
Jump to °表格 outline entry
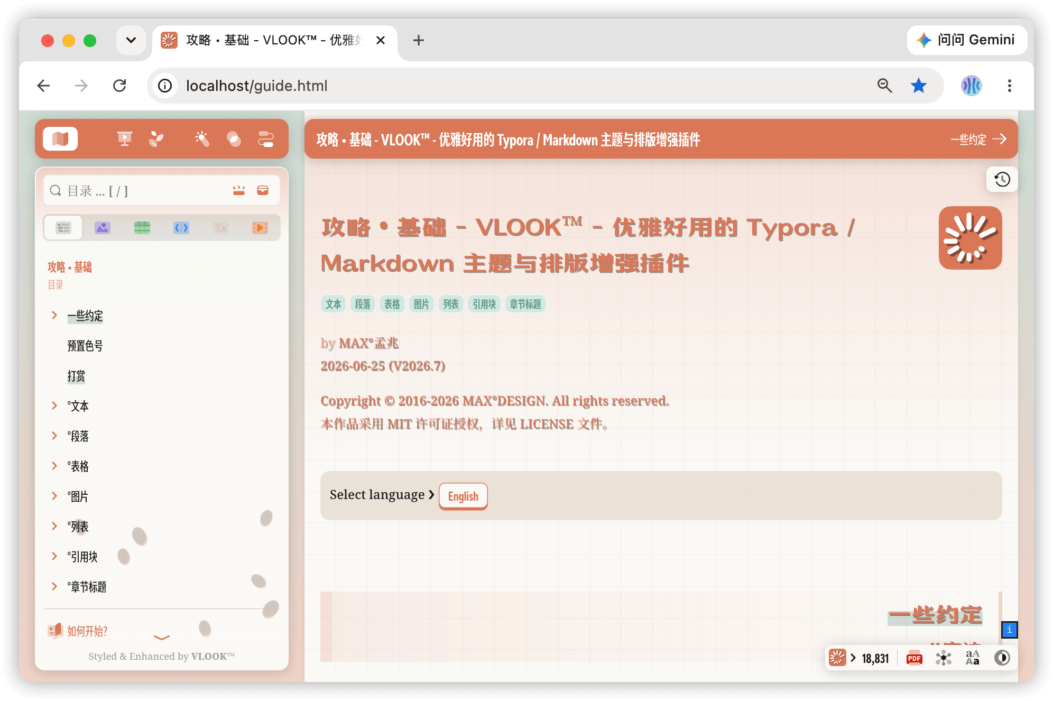tap(78, 466)
